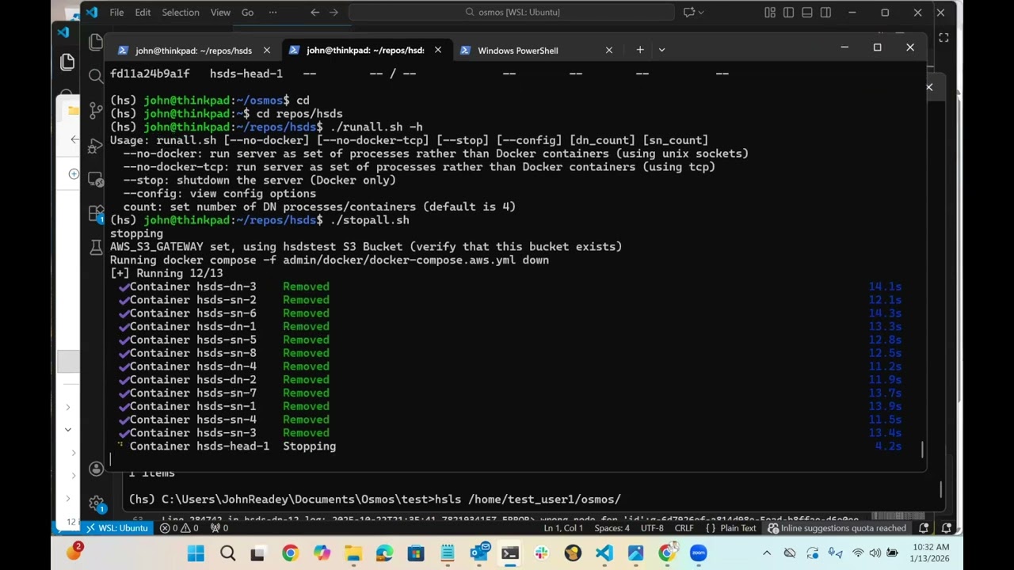The width and height of the screenshot is (1014, 570).
Task: Click the Inline suggestions quota reached status item
Action: pyautogui.click(x=837, y=528)
